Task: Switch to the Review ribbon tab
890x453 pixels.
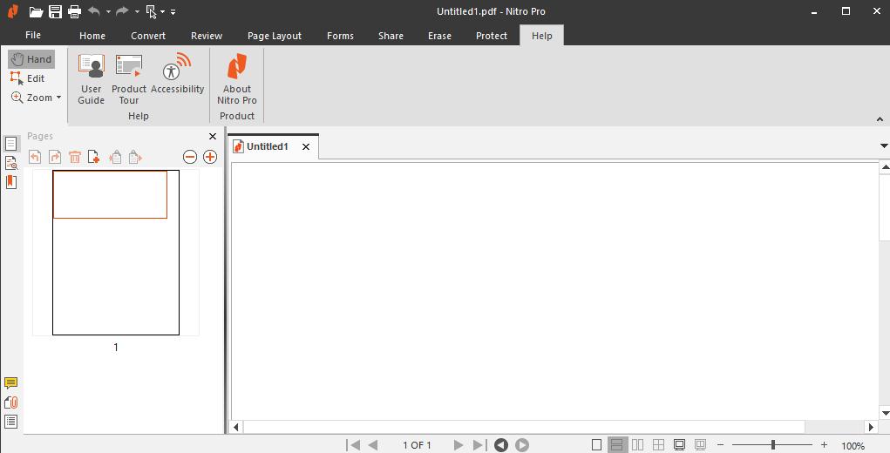Action: pyautogui.click(x=207, y=36)
